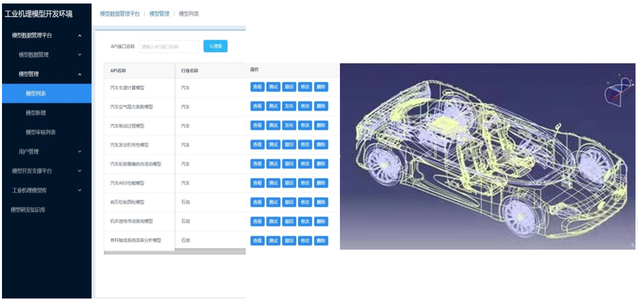Click 测试 for 汽车制动过程模型
The height and width of the screenshot is (300, 638).
pos(273,125)
